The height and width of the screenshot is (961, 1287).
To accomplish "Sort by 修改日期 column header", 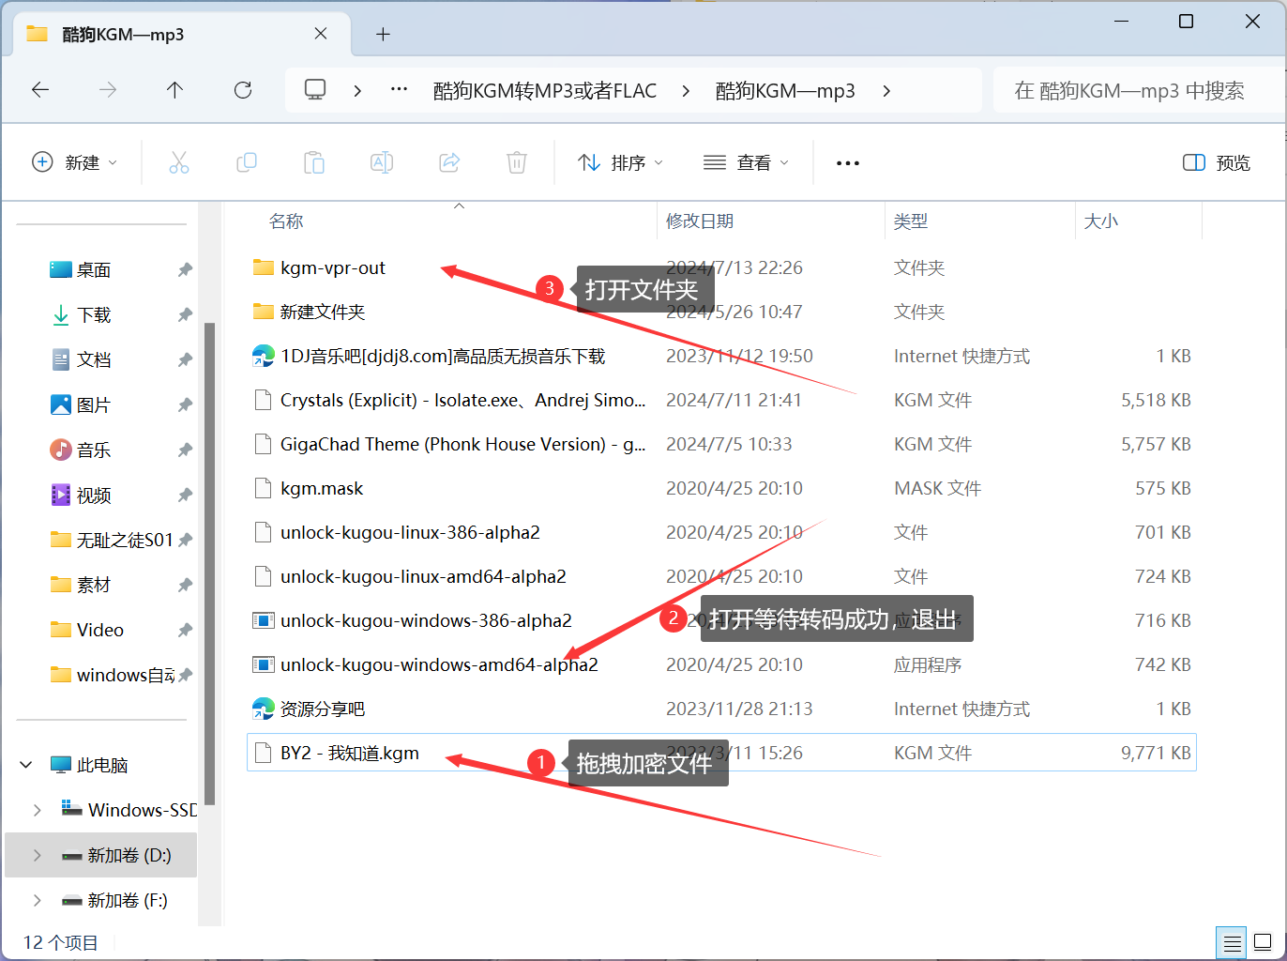I will [x=700, y=221].
